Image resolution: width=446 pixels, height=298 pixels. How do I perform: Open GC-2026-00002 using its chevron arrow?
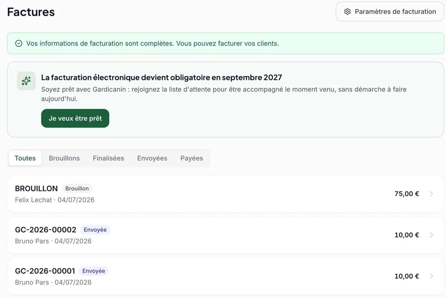coord(431,235)
